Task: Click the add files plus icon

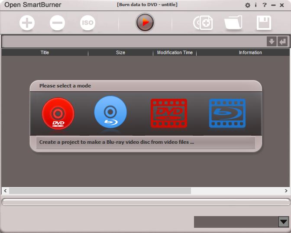Action: coord(27,23)
